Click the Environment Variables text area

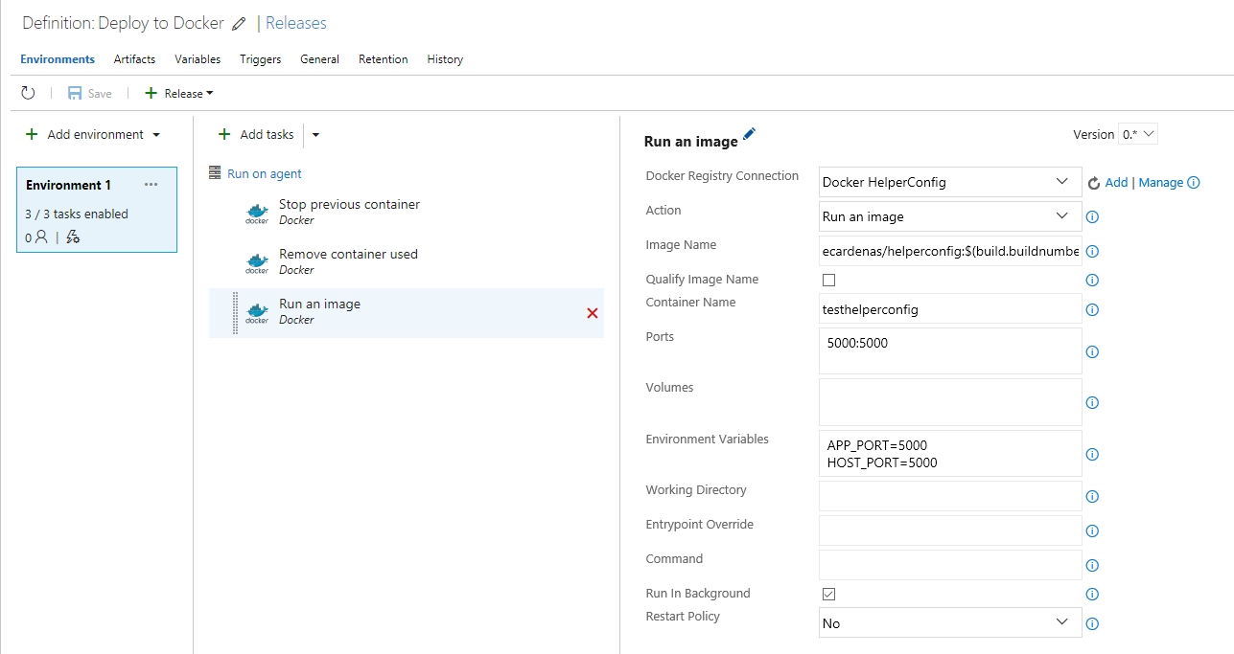tap(950, 453)
